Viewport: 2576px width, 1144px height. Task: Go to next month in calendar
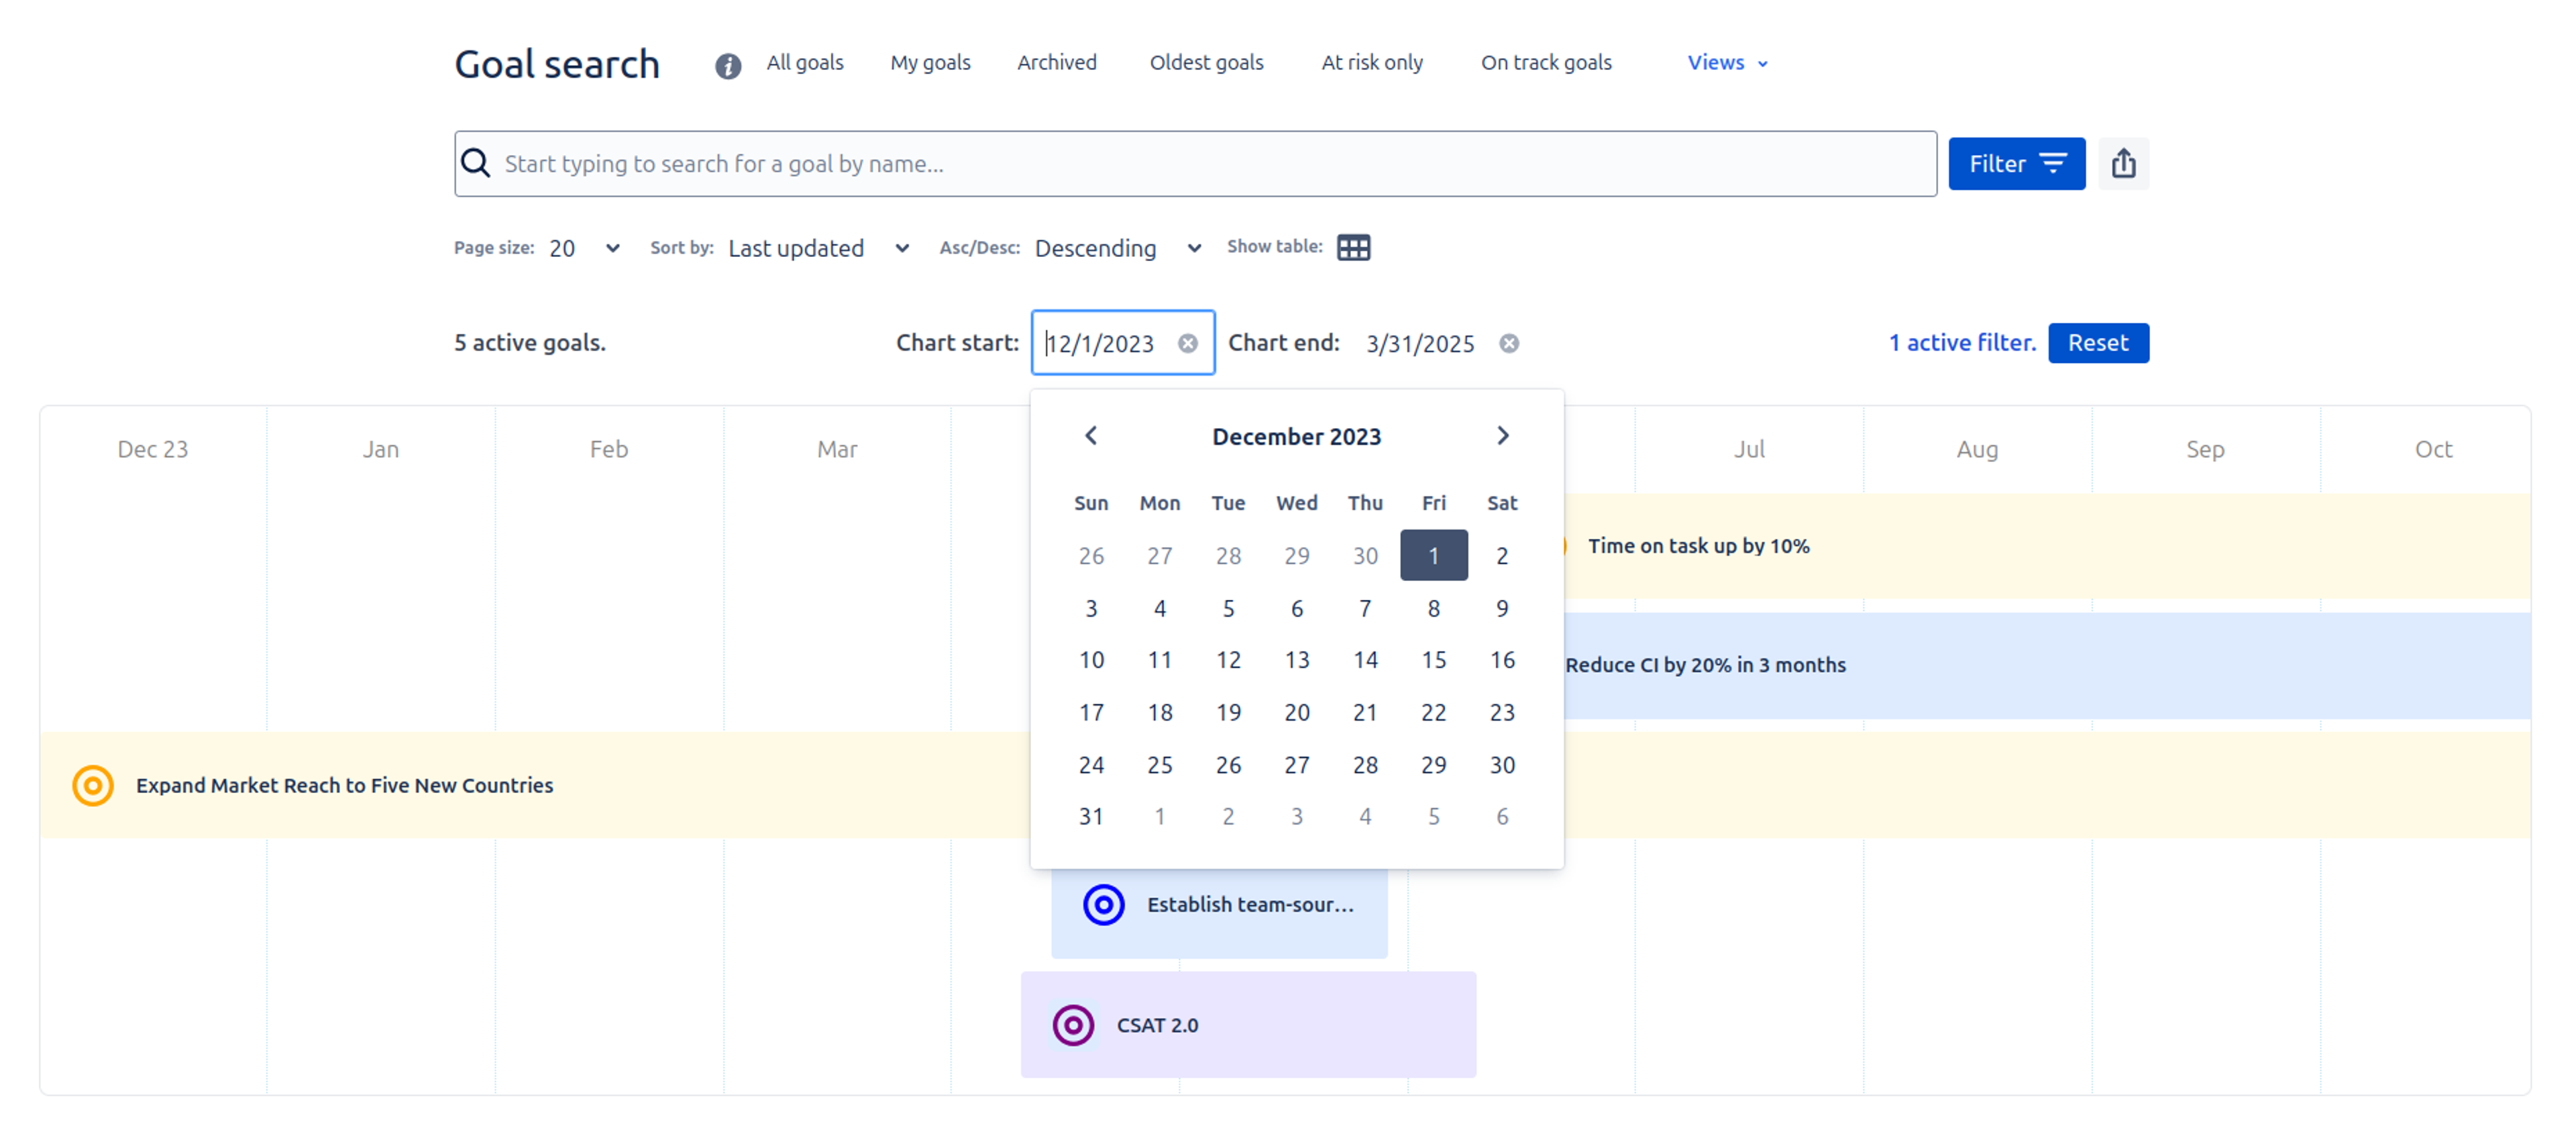click(1502, 435)
